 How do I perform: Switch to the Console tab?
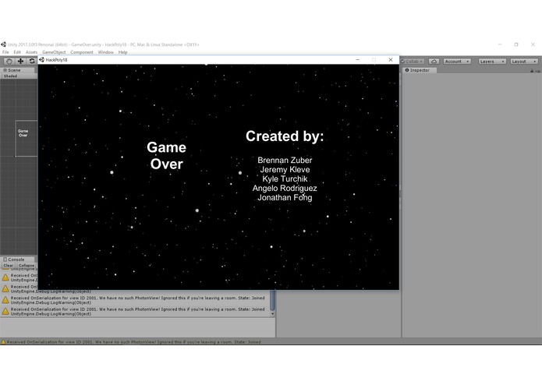coord(16,260)
